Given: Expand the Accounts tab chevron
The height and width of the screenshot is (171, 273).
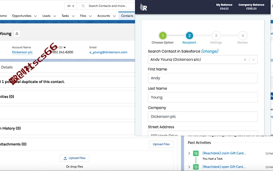Looking at the screenshot, I should (x=114, y=16).
